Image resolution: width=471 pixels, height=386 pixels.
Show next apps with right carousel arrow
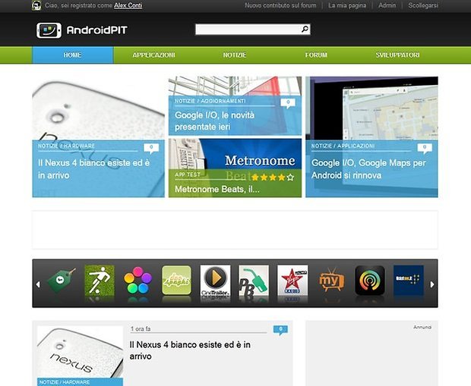(x=432, y=284)
